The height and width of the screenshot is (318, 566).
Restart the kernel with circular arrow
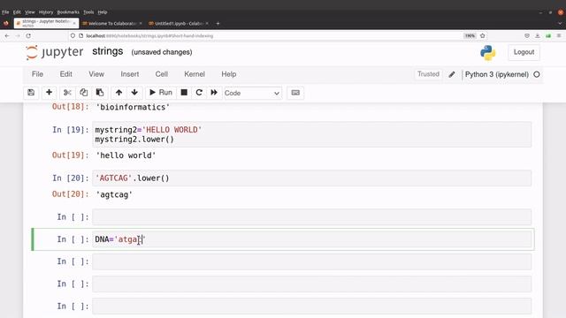(x=199, y=93)
